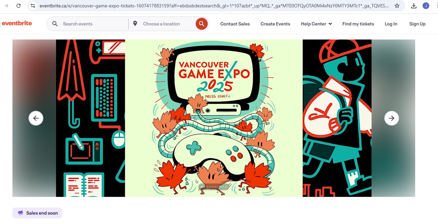Click the bookmark star in the address bar

coord(397,6)
